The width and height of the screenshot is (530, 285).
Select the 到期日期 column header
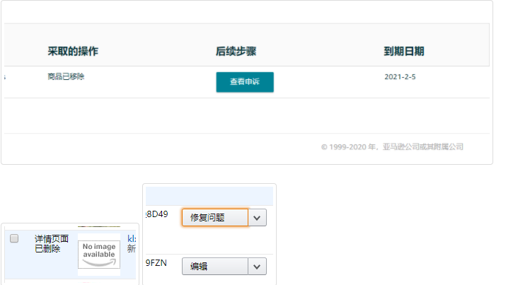tap(404, 52)
